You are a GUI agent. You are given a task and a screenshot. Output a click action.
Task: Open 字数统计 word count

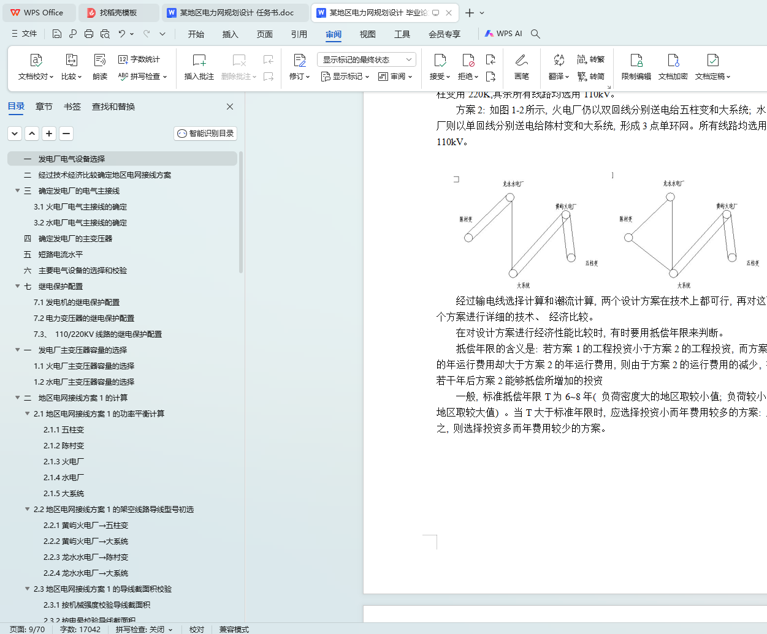[x=139, y=59]
